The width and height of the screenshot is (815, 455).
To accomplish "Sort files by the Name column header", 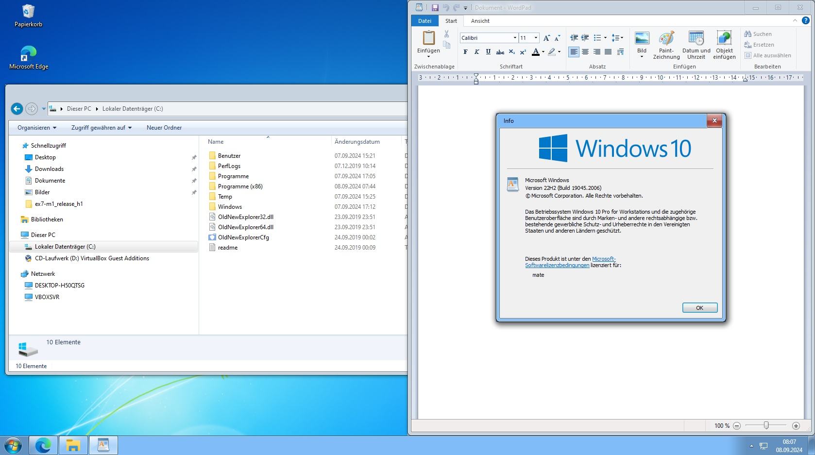I will 216,142.
